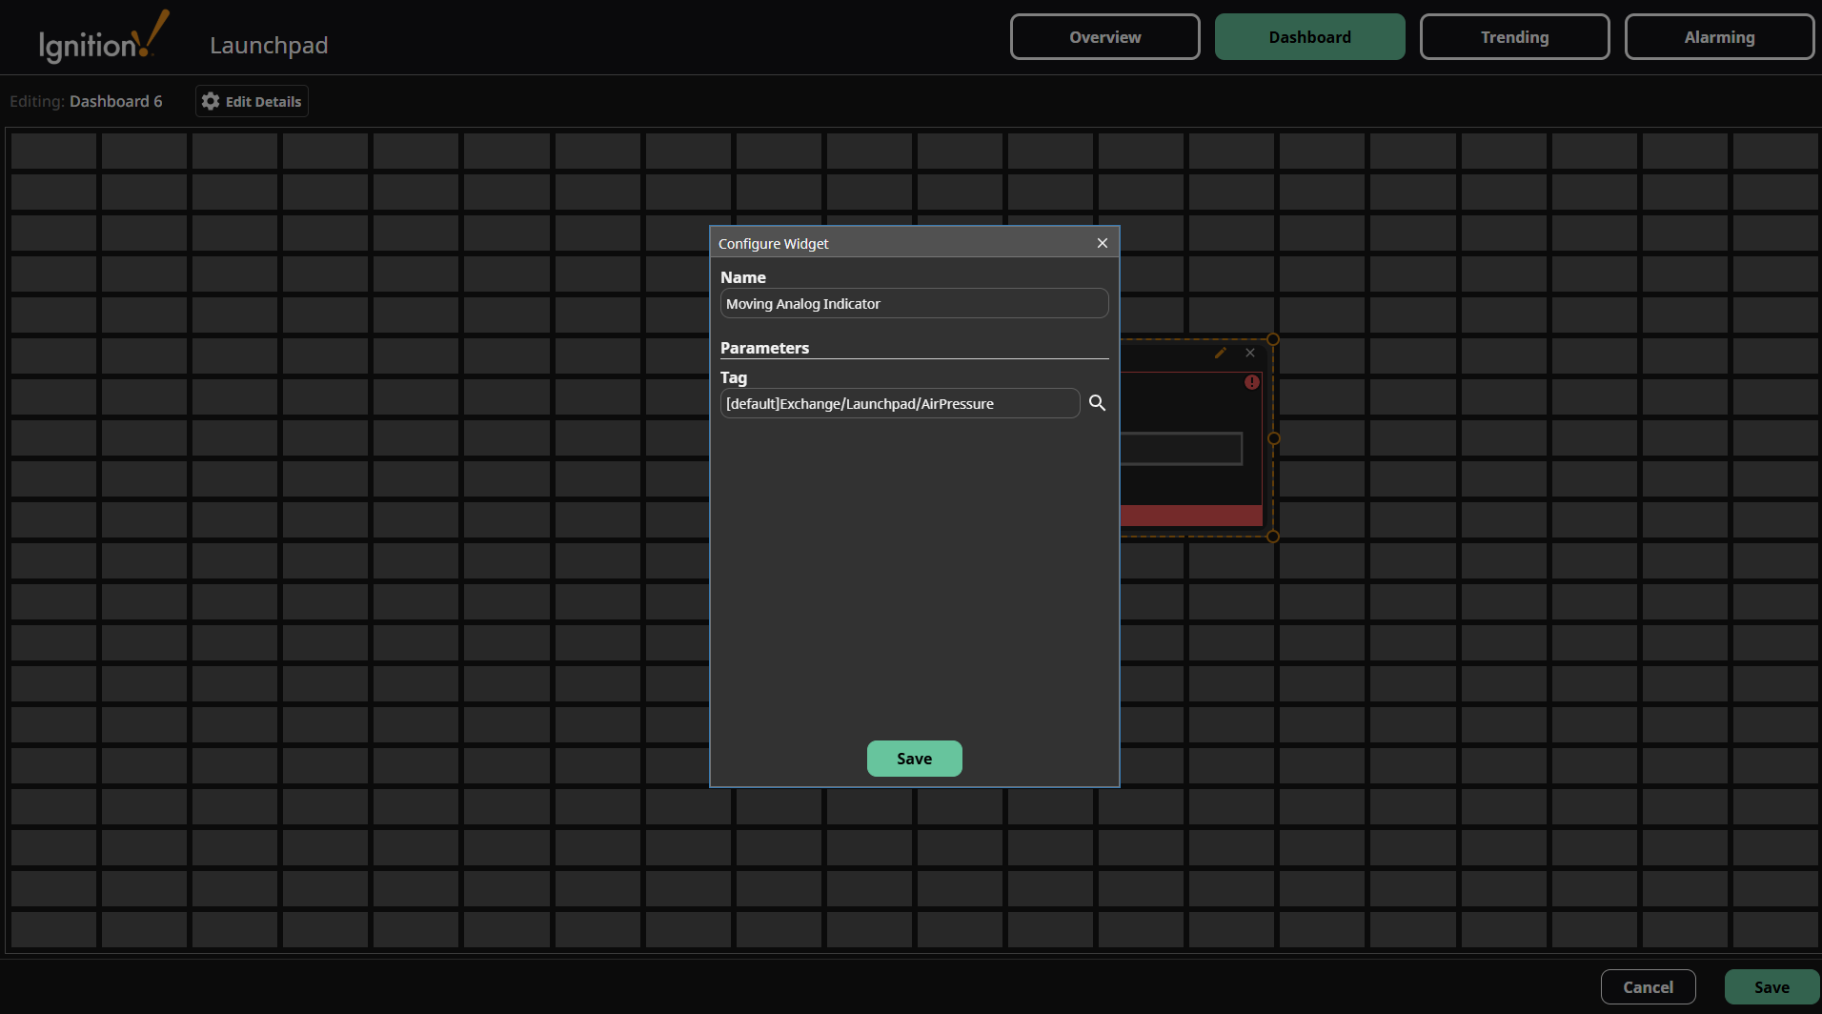Select the Dashboard navigation tab

pyautogui.click(x=1309, y=36)
